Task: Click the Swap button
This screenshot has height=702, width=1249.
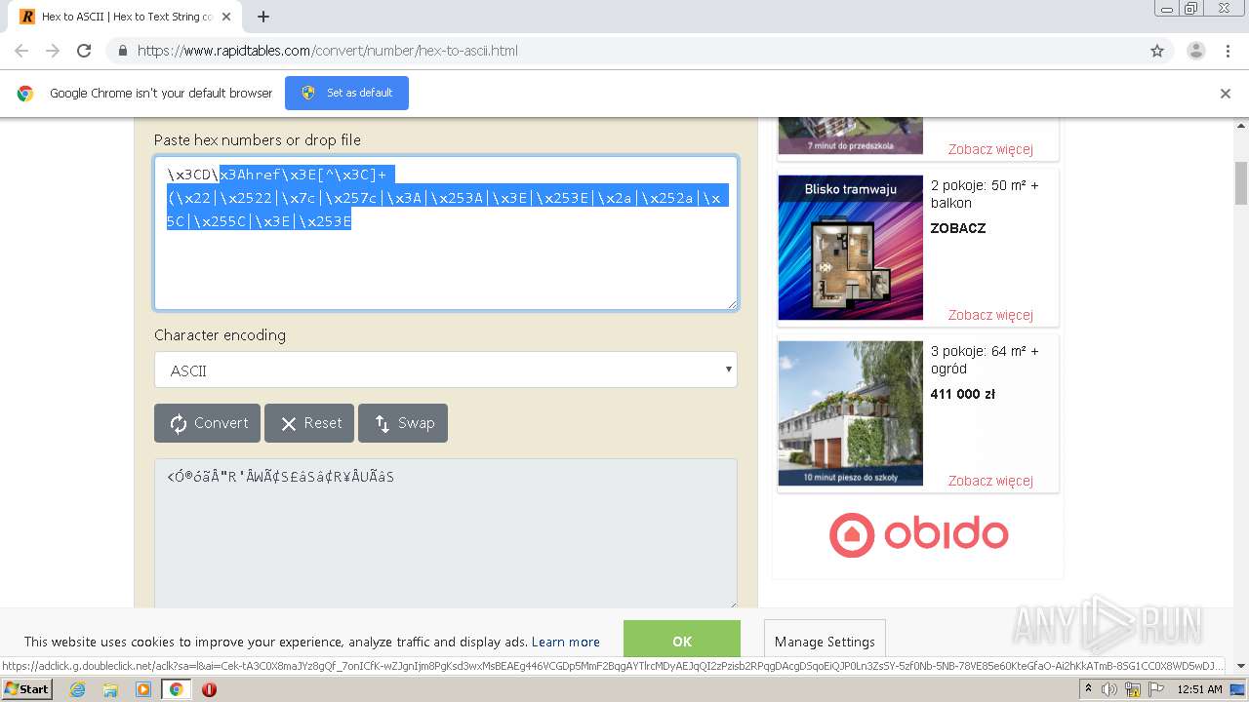Action: (x=403, y=423)
